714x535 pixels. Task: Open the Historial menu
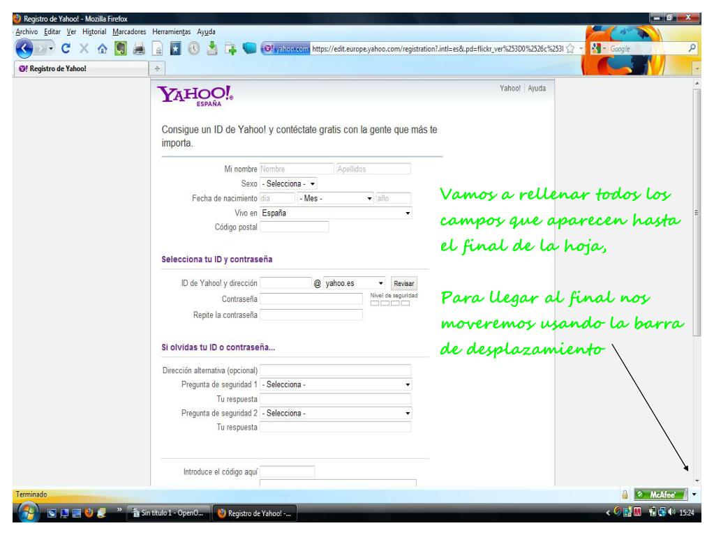pos(94,32)
